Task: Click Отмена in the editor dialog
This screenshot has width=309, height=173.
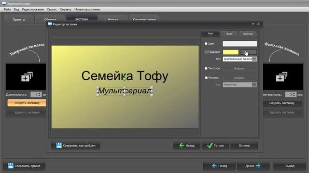Action: click(x=244, y=145)
